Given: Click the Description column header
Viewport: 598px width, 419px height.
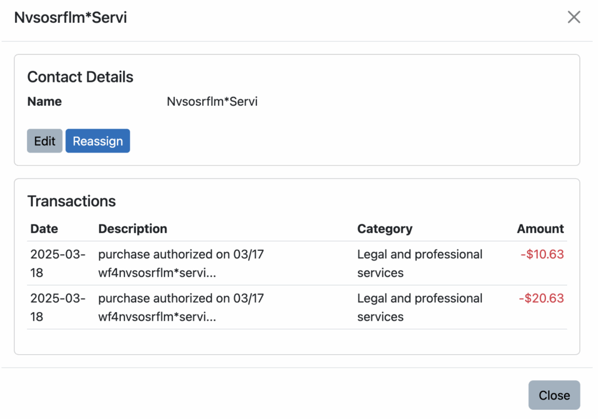Looking at the screenshot, I should pyautogui.click(x=133, y=228).
